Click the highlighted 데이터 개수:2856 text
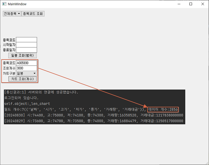Image resolution: width=209 pixels, height=165 pixels. (162, 109)
